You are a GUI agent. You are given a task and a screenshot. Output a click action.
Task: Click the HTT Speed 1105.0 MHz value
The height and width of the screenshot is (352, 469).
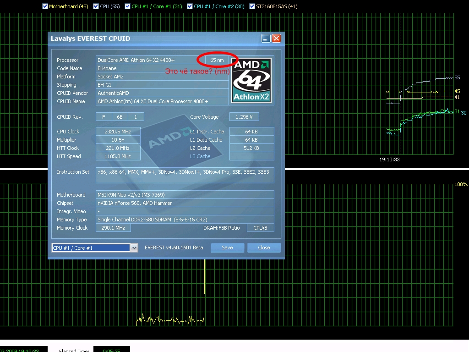tap(118, 156)
